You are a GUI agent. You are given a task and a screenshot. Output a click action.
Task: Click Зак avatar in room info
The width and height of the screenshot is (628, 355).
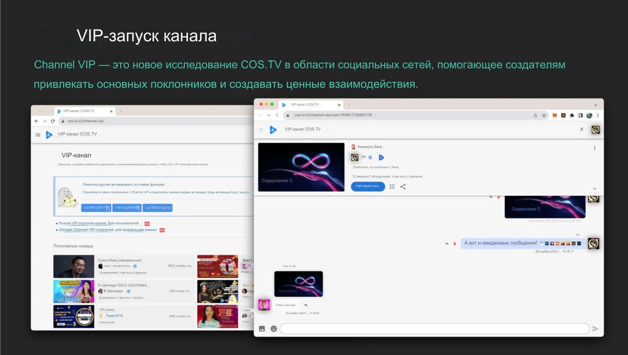click(355, 157)
